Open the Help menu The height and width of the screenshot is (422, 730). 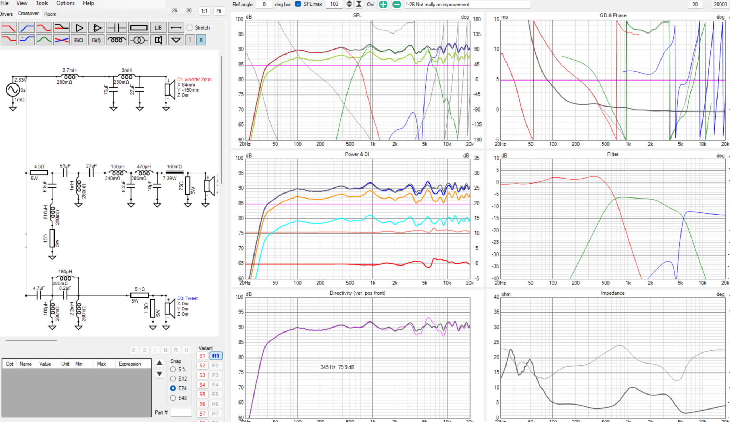(x=88, y=3)
